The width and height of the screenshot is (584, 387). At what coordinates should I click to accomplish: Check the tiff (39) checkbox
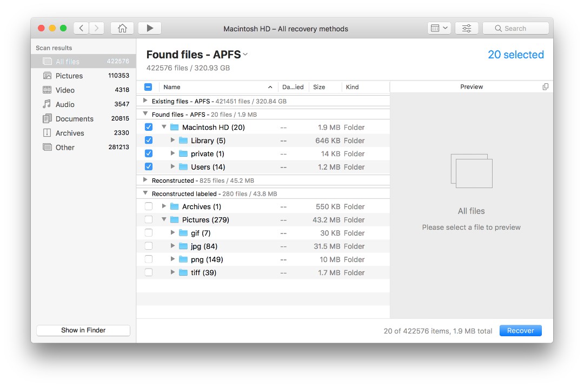pos(149,272)
